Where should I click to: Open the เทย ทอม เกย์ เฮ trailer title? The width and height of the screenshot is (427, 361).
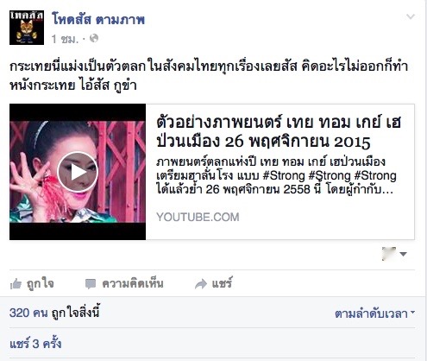(279, 132)
